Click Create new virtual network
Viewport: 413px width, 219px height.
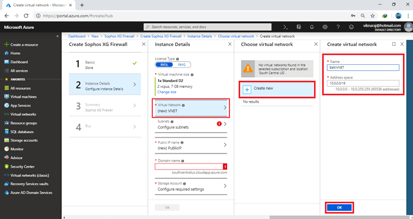click(x=277, y=89)
